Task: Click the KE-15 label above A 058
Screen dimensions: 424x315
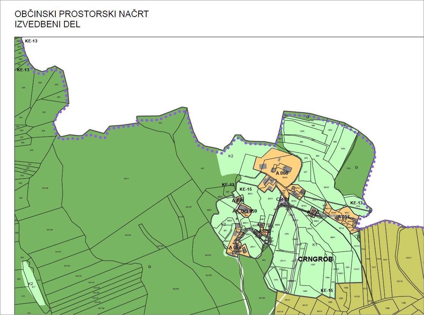Action: [x=245, y=189]
